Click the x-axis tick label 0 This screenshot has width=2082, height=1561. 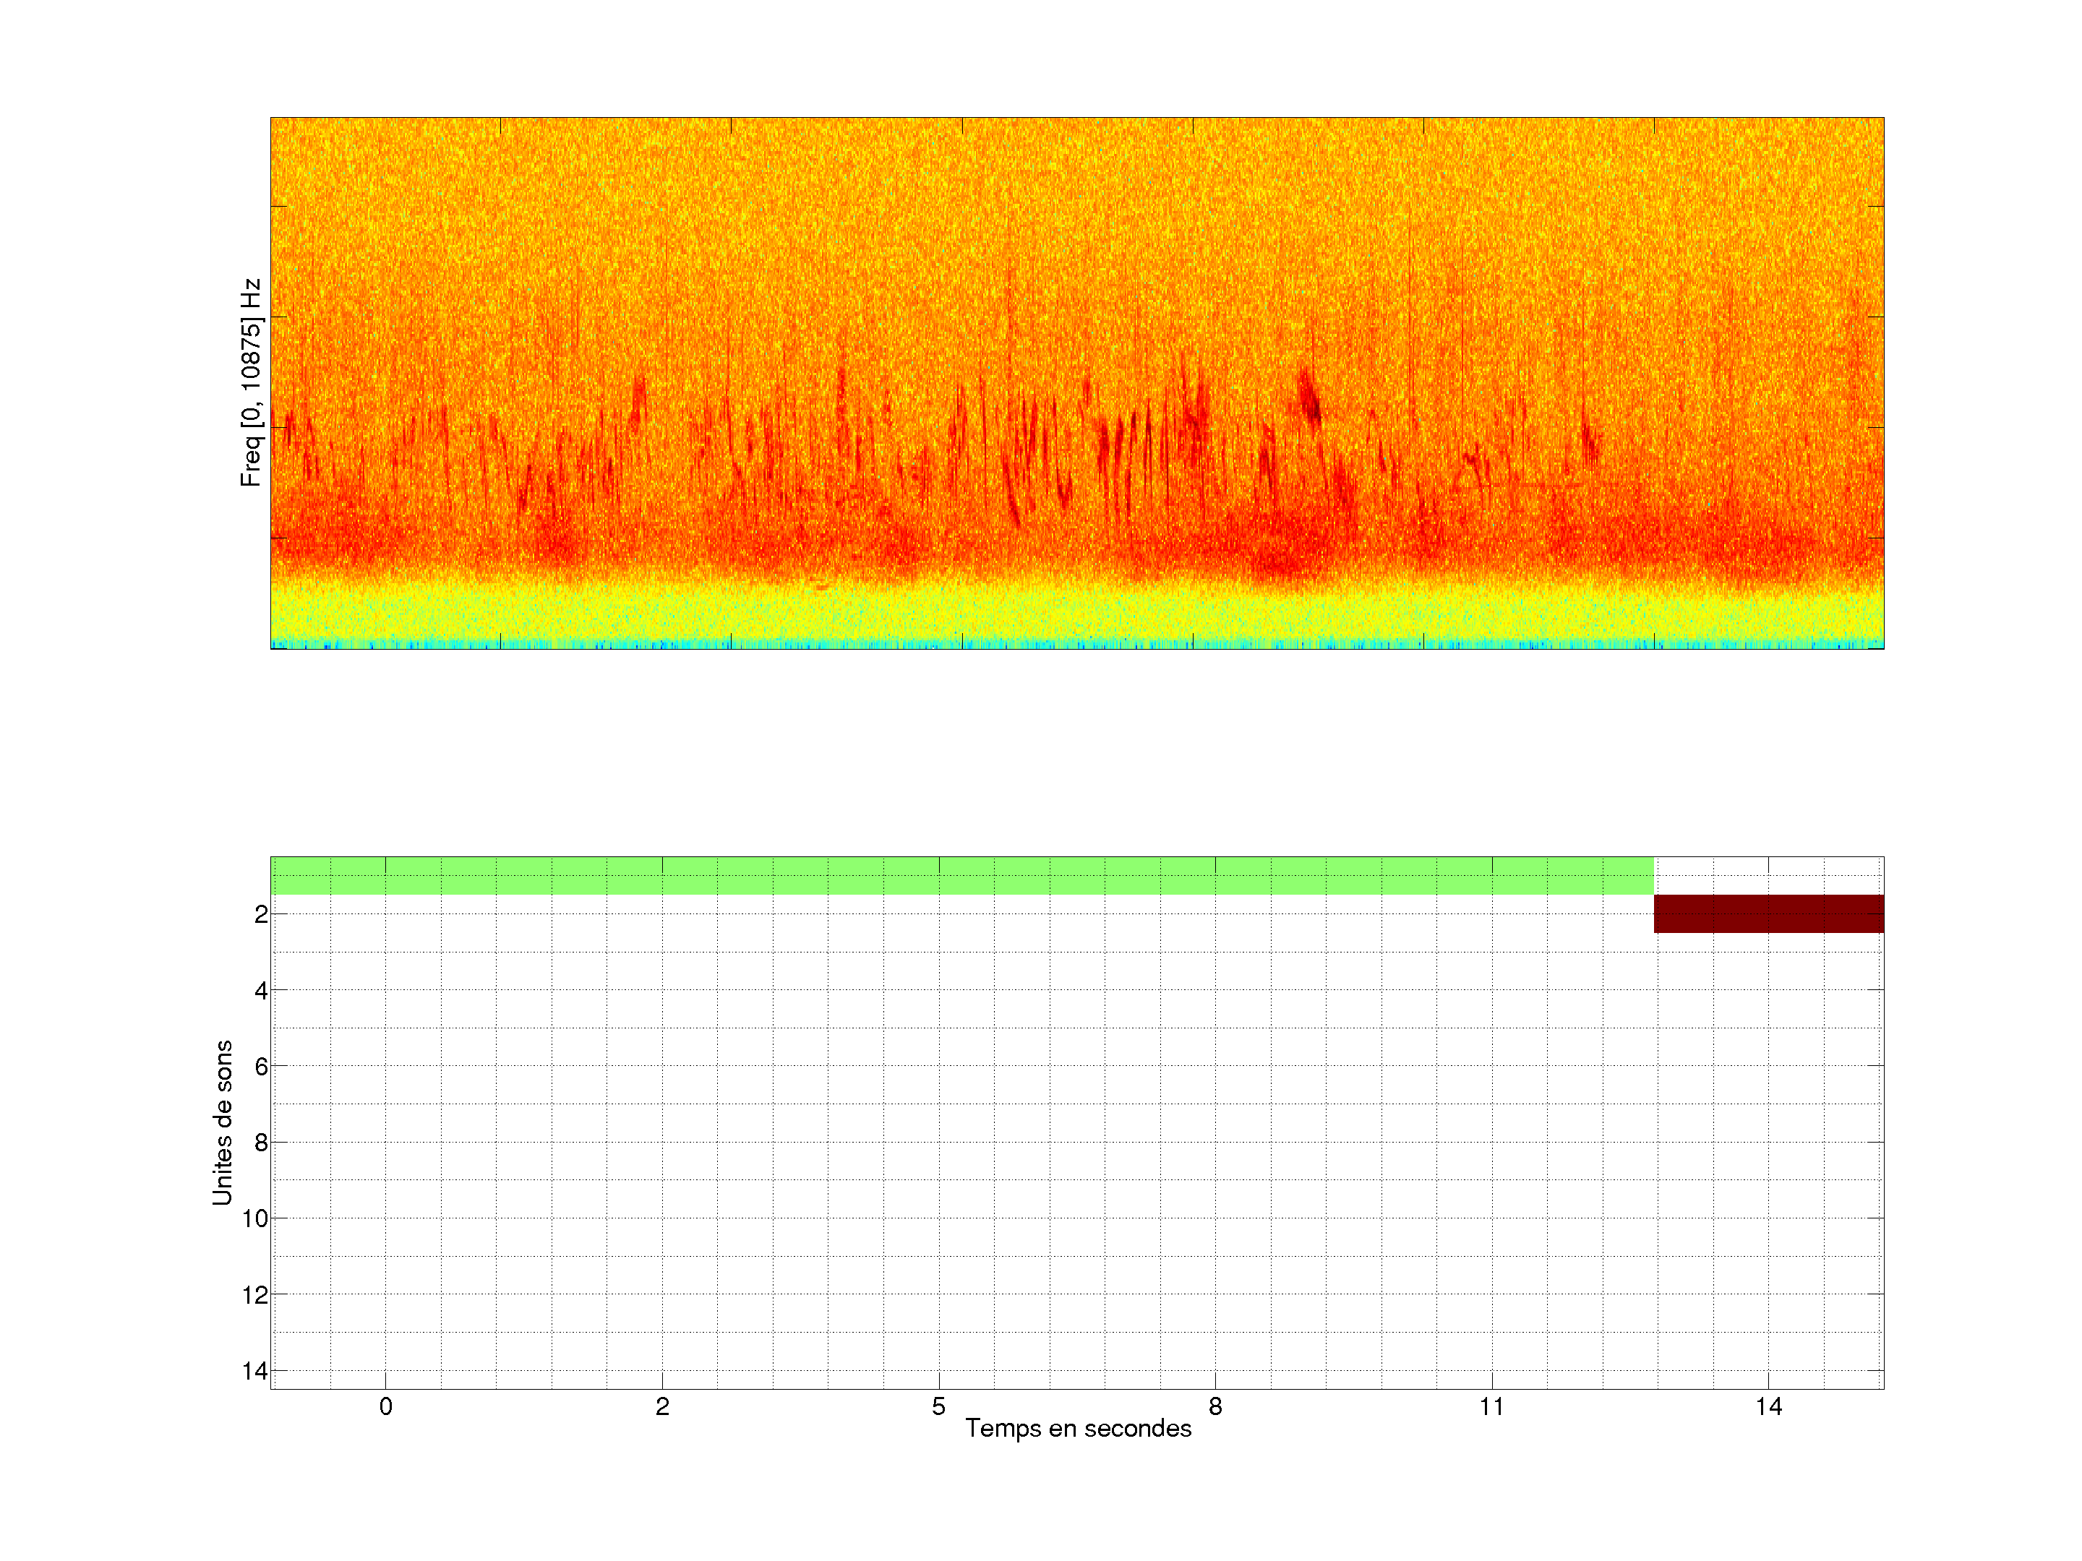[386, 1406]
